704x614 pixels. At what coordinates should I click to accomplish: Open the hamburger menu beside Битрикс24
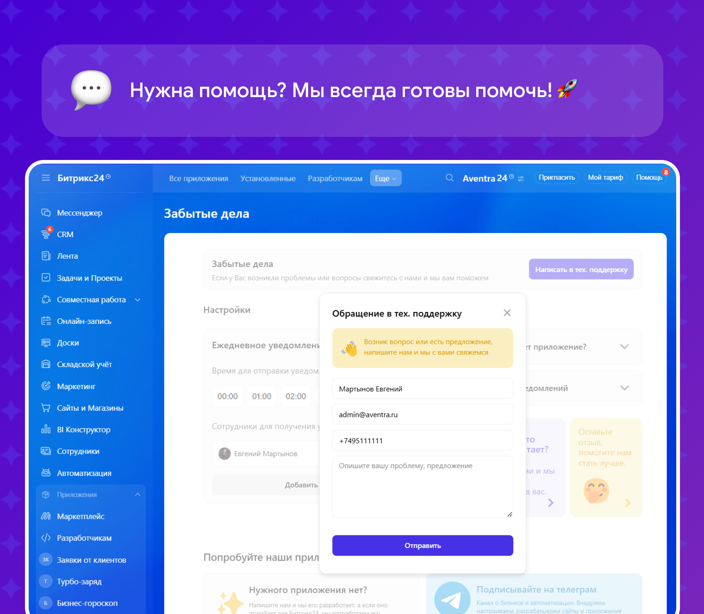pyautogui.click(x=46, y=178)
